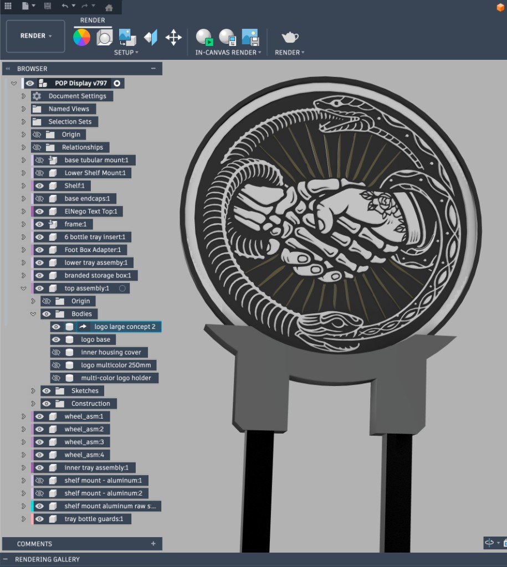Open the SETUP menu dropdown
The image size is (507, 567).
pos(126,53)
